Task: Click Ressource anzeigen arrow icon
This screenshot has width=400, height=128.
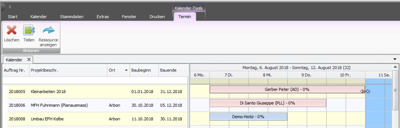Action: 49,30
